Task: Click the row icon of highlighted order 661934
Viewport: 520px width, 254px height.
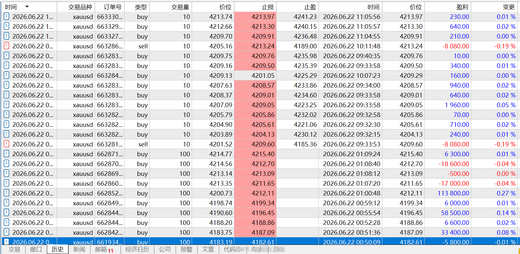Action: click(6, 242)
